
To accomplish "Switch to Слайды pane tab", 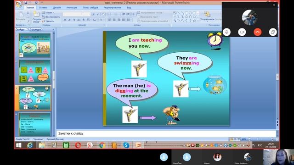I will 20,29.
